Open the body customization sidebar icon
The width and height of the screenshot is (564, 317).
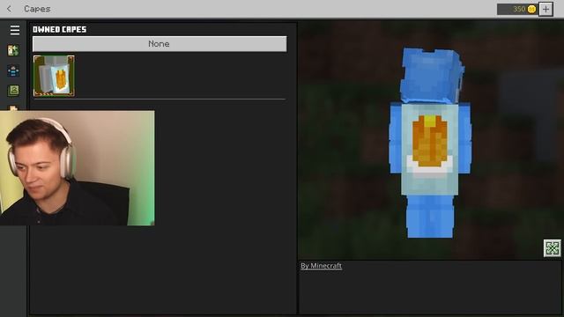click(x=13, y=70)
